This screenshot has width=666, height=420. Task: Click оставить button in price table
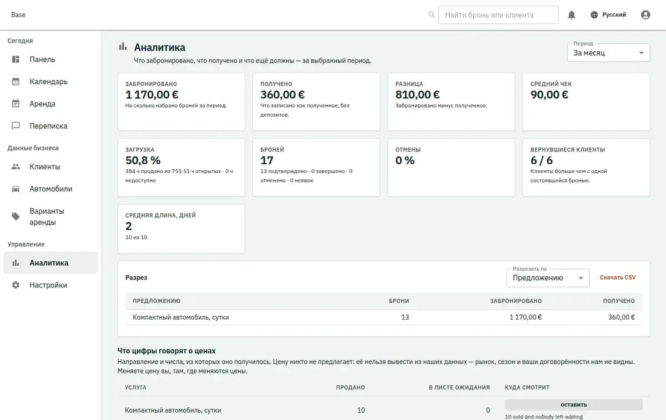click(x=573, y=404)
